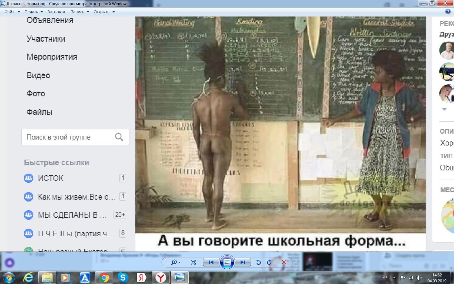The image size is (454, 284).
Task: Open the help question mark icon
Action: [x=448, y=12]
